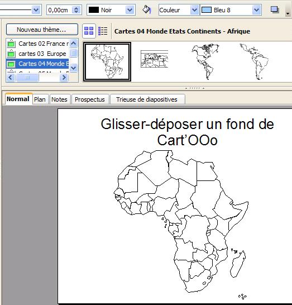Switch to the Prospectus tab
Screen dimensions: 292x305
[90, 99]
